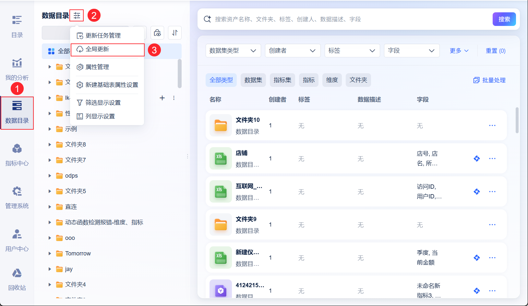Open 指标中心 from the sidebar
The width and height of the screenshot is (528, 306).
pos(17,155)
